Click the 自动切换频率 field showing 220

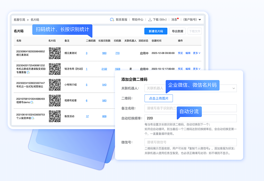click(x=190, y=118)
